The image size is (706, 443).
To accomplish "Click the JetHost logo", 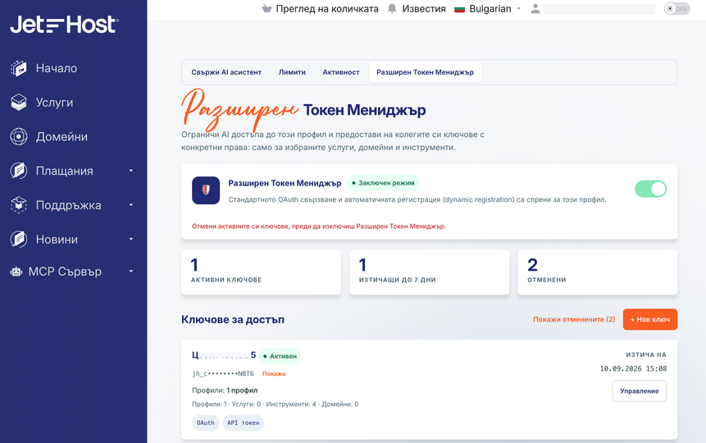I will click(x=65, y=25).
